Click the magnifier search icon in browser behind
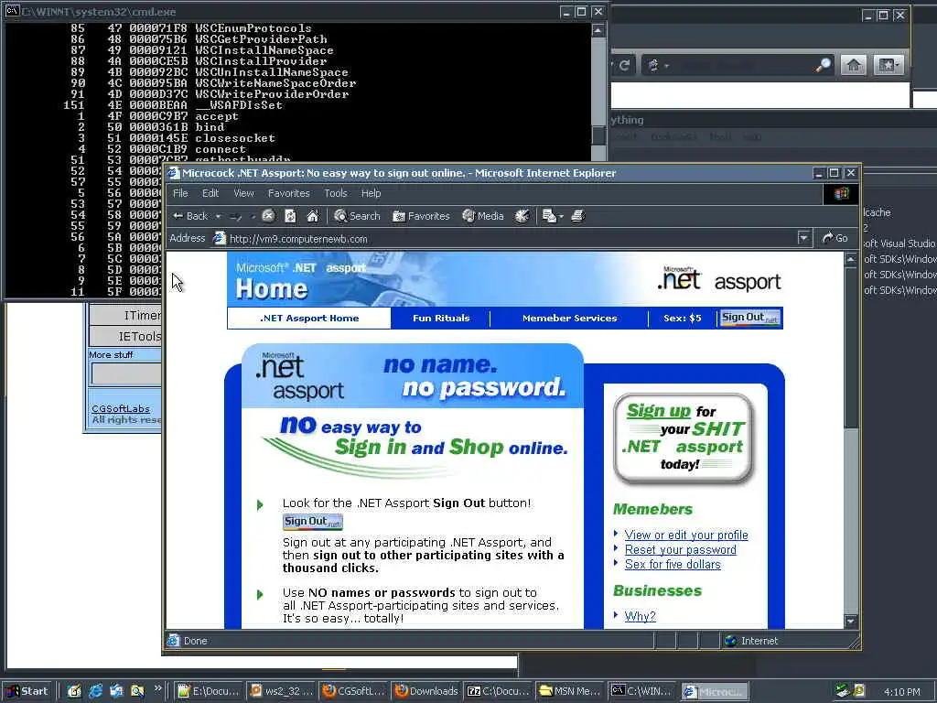Viewport: 937px width, 703px height. (x=823, y=65)
